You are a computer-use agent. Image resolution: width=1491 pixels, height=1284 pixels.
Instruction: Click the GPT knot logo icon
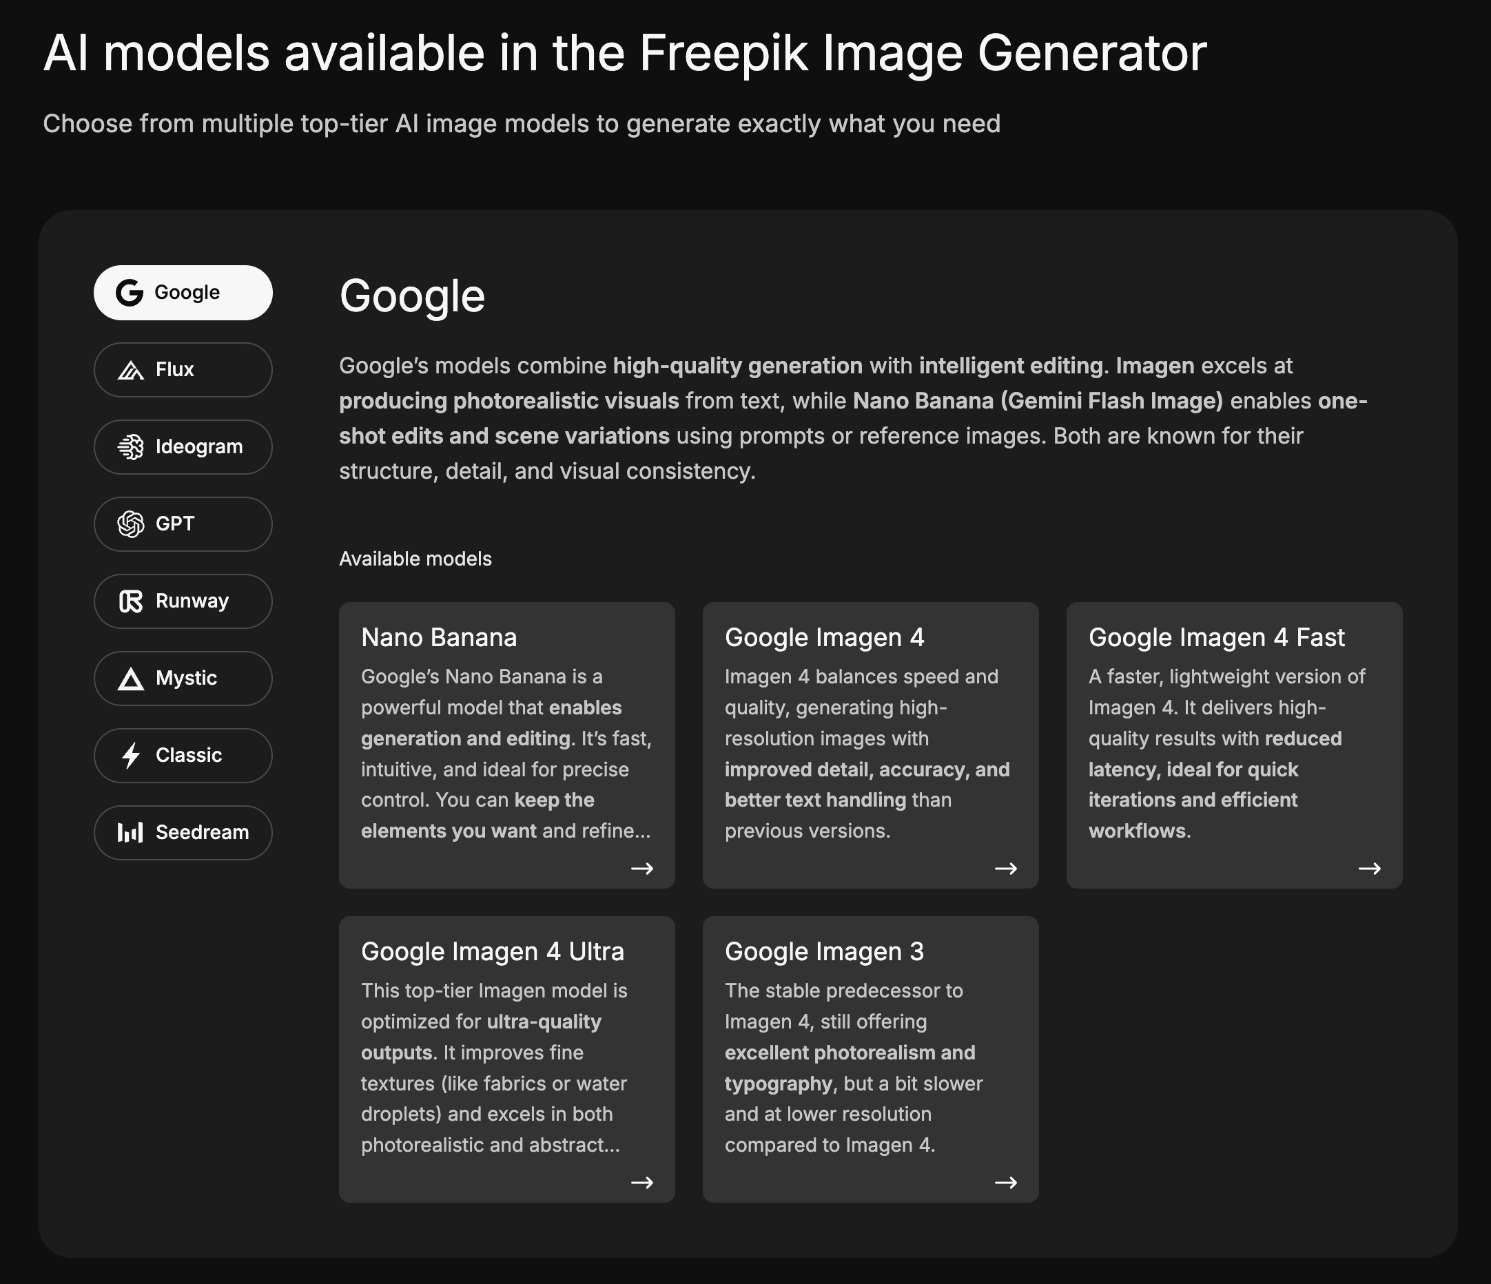click(x=130, y=524)
